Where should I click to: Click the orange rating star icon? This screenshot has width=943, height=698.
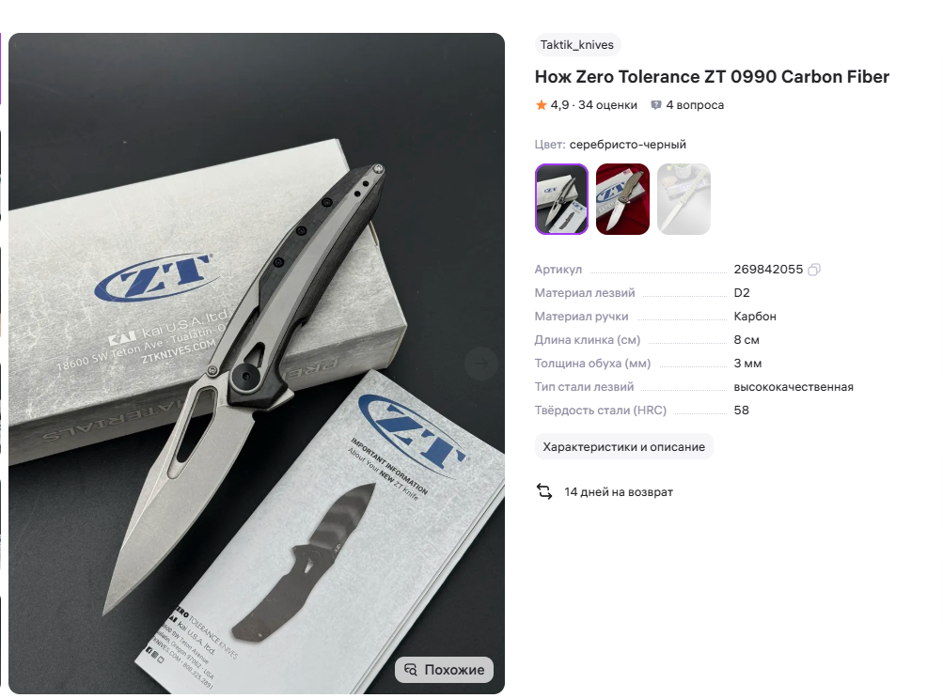(541, 105)
